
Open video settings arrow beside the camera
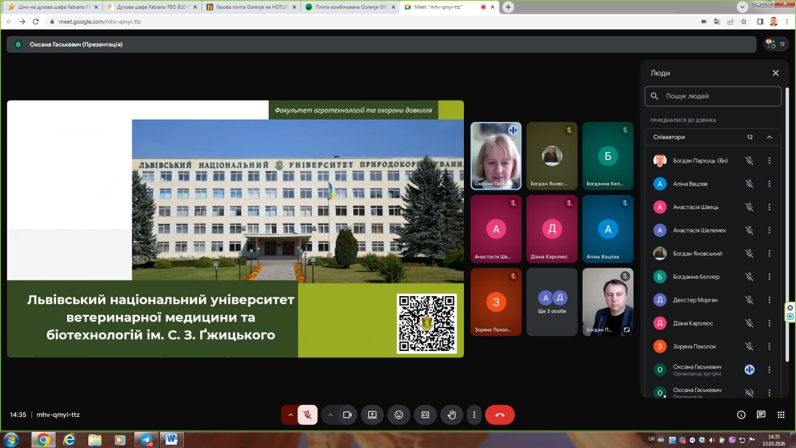(x=330, y=415)
